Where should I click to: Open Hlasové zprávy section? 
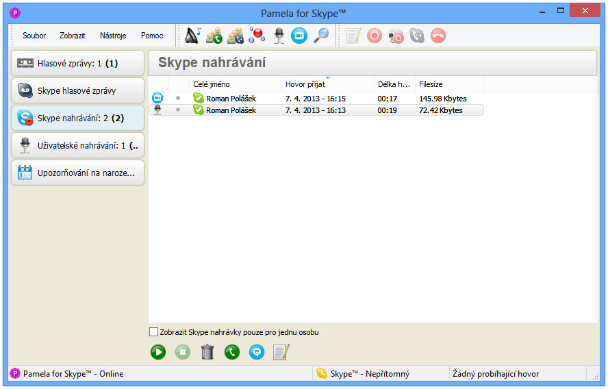click(x=78, y=63)
